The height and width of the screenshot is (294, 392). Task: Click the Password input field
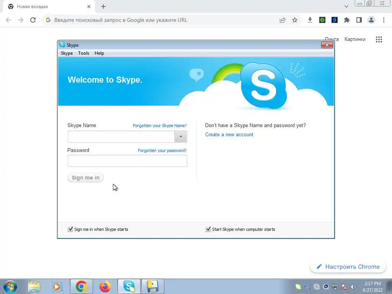[127, 161]
